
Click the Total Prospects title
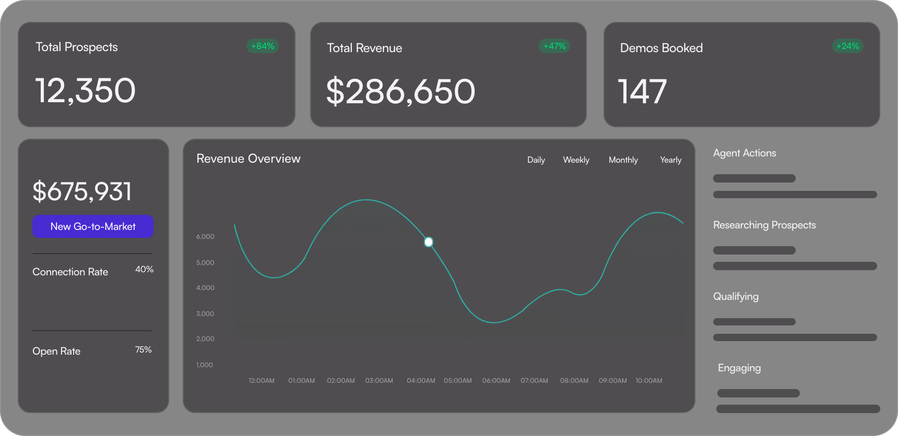click(x=77, y=47)
